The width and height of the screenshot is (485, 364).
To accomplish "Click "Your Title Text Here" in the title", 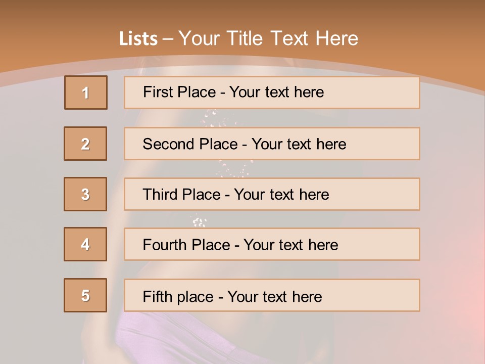I will pyautogui.click(x=268, y=39).
